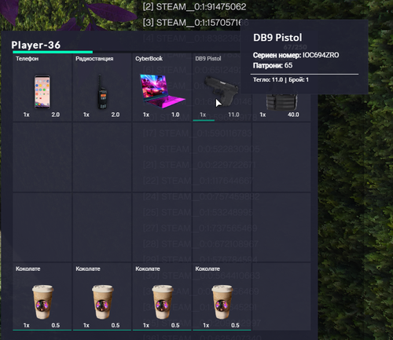Click the faded [17] STEAM_0:1:590116783 entry
393x340 pixels.
pyautogui.click(x=197, y=133)
